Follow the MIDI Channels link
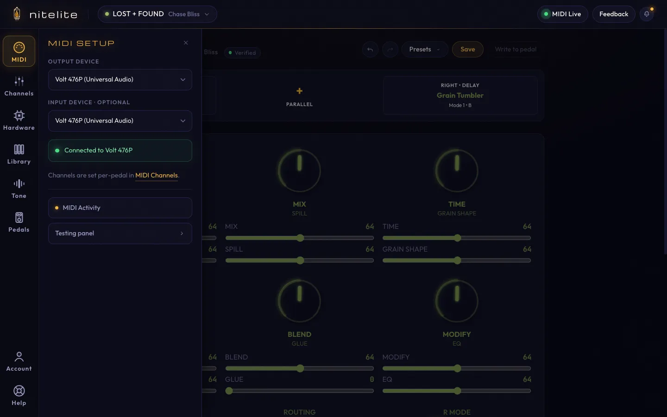The image size is (667, 417). click(157, 176)
